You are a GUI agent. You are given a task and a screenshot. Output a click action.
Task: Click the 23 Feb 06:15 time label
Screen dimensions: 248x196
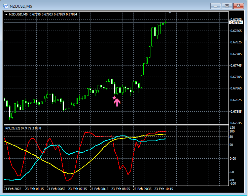pos(34,189)
